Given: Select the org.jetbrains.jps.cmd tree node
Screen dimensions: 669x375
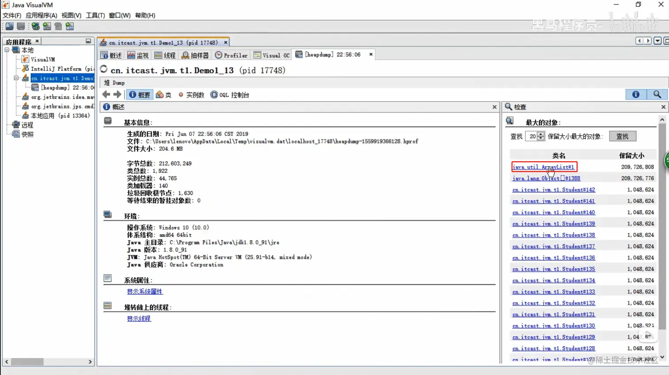Looking at the screenshot, I should click(x=58, y=106).
